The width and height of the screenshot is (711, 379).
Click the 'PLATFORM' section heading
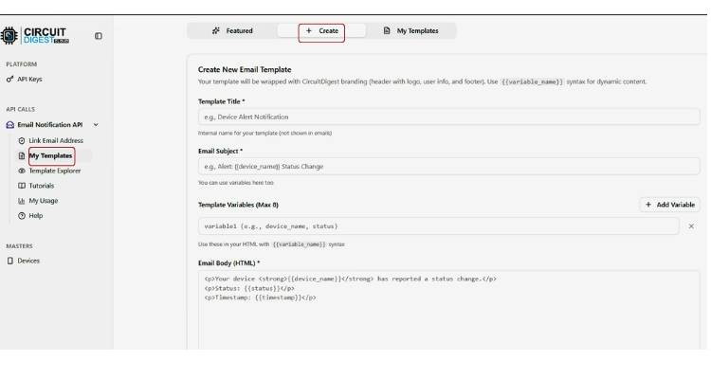pos(21,64)
